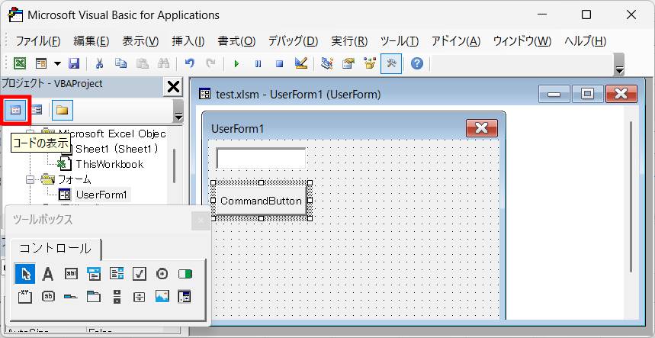
Task: Close the Project VBAProject pane
Action: point(173,87)
